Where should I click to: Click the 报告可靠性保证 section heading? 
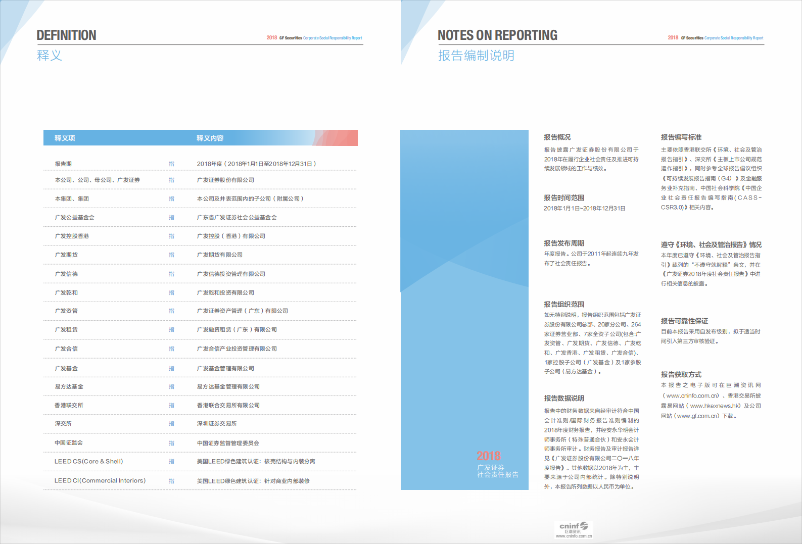tap(684, 321)
